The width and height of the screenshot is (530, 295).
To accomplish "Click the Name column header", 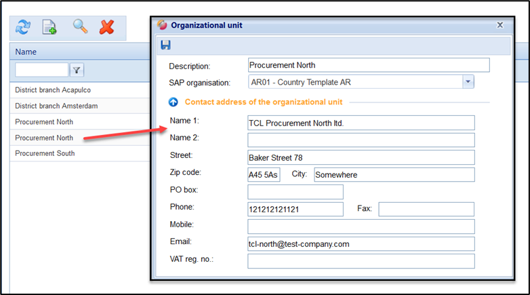I will 26,52.
